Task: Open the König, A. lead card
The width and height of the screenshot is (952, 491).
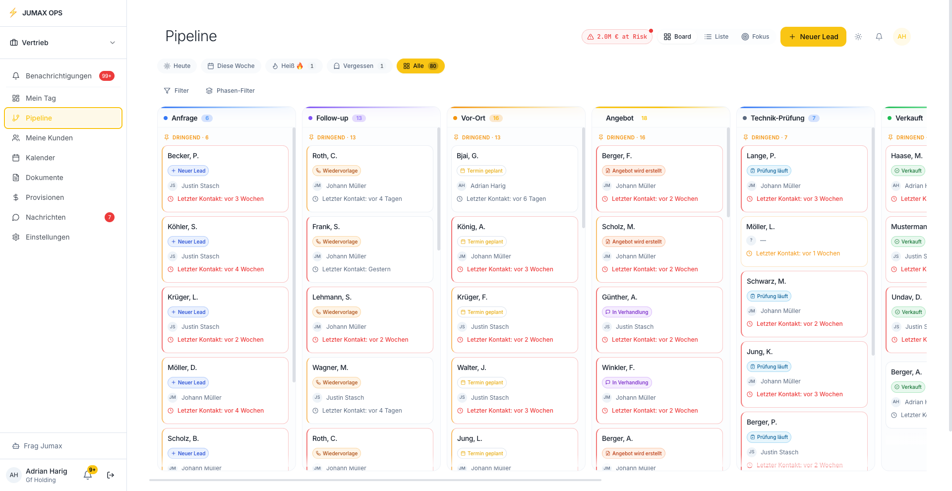Action: coord(515,249)
